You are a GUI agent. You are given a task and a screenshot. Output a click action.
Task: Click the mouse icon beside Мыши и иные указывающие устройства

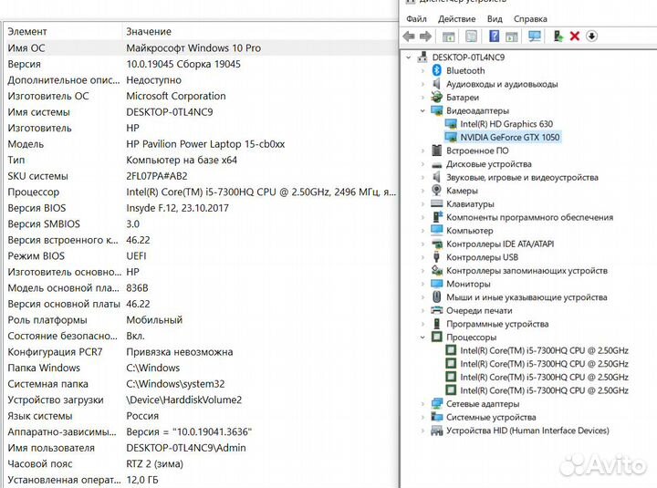[x=436, y=297]
